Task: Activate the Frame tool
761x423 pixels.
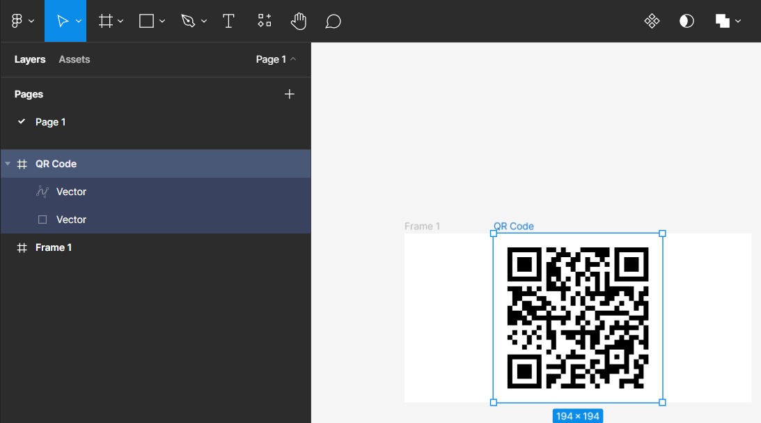Action: 105,21
